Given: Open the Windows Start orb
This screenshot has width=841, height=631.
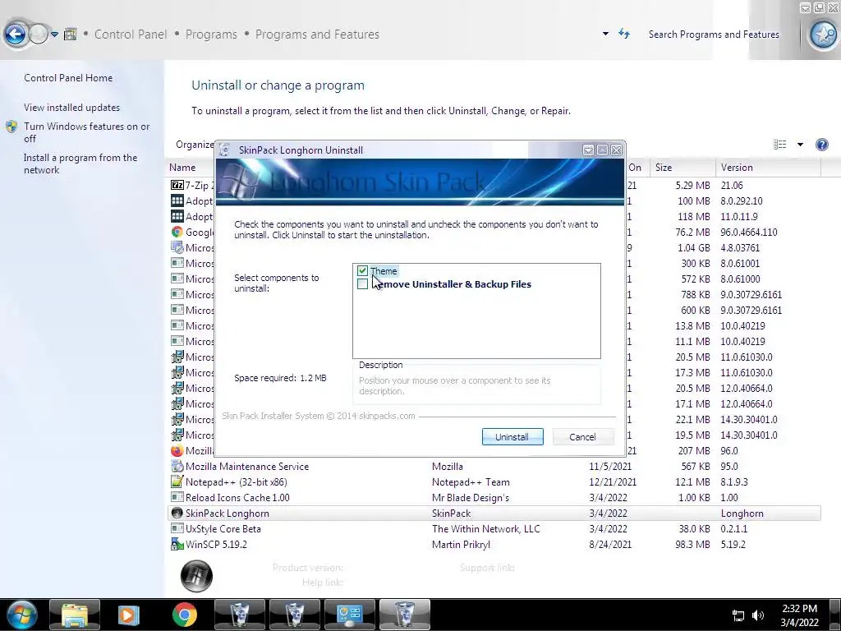Looking at the screenshot, I should tap(22, 615).
